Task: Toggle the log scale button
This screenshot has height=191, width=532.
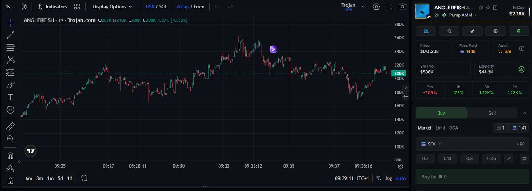Action: click(x=389, y=178)
